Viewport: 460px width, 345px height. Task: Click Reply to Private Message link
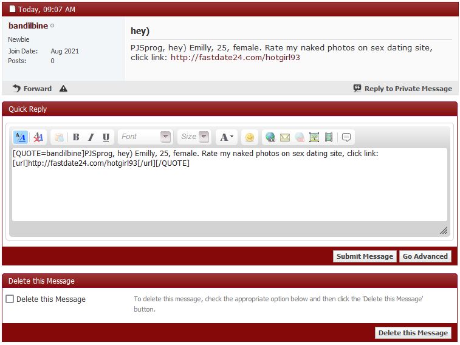402,89
